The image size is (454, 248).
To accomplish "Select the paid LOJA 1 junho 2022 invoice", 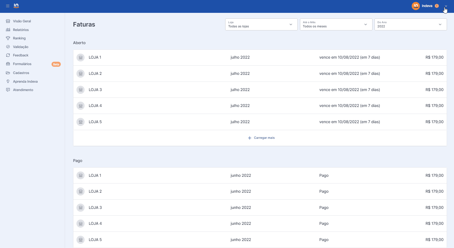I will pos(260,175).
